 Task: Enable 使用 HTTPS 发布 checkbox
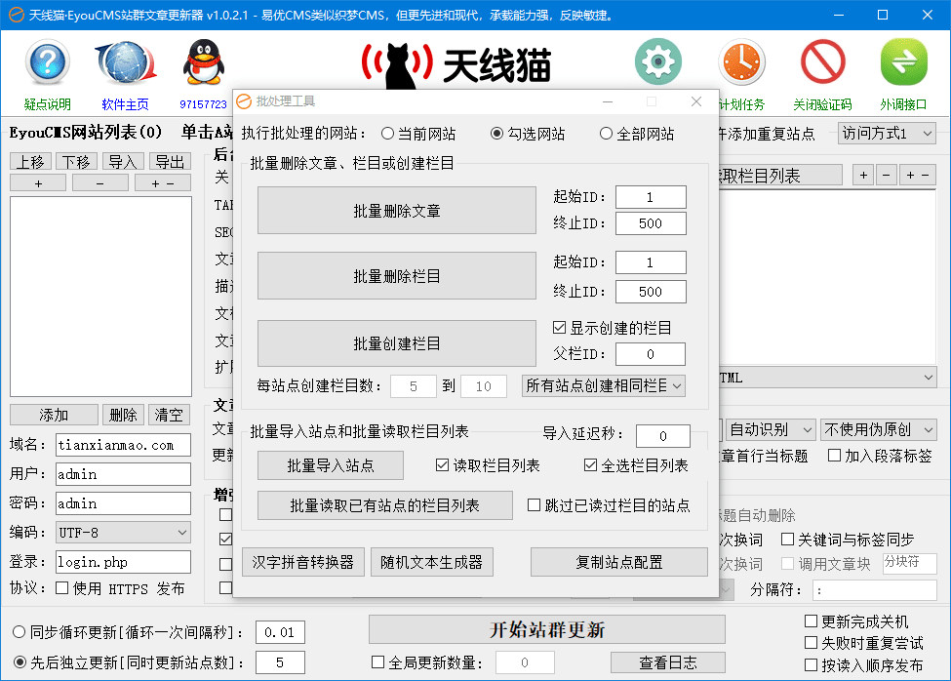point(61,588)
